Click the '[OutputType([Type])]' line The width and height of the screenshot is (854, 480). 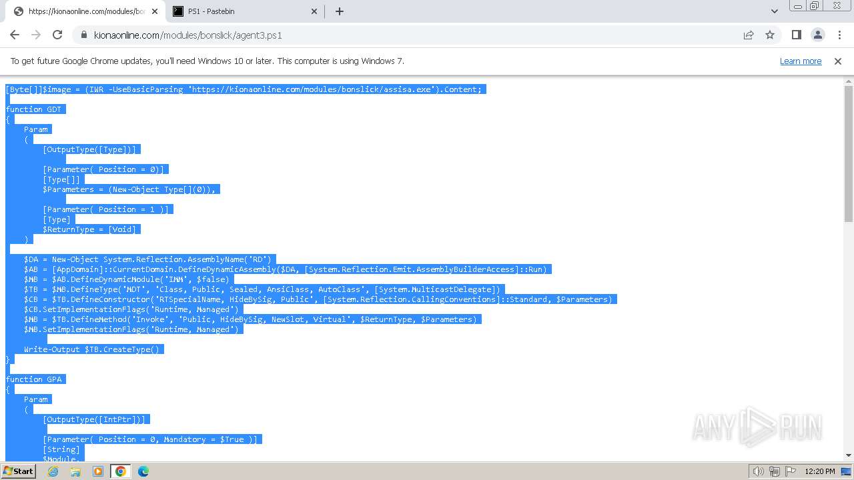tap(89, 149)
